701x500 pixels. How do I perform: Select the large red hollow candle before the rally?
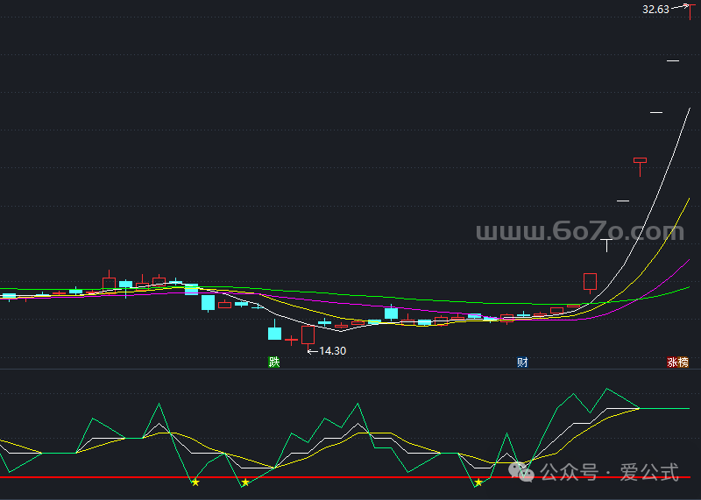[x=590, y=282]
